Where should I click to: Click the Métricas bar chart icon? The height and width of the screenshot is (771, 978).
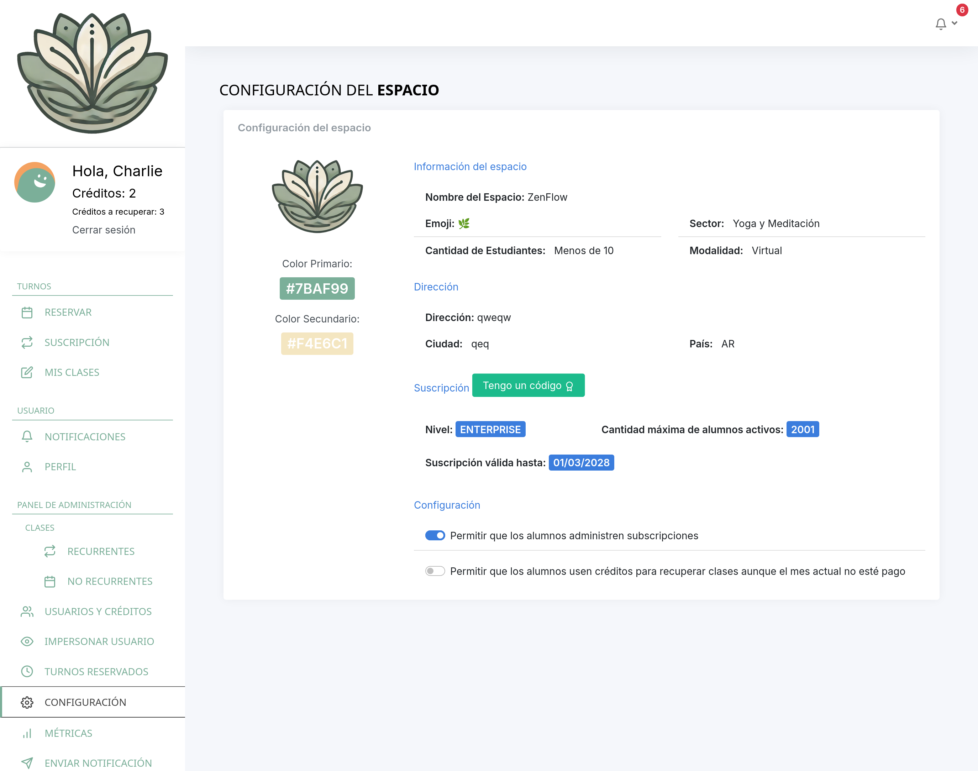(x=27, y=733)
